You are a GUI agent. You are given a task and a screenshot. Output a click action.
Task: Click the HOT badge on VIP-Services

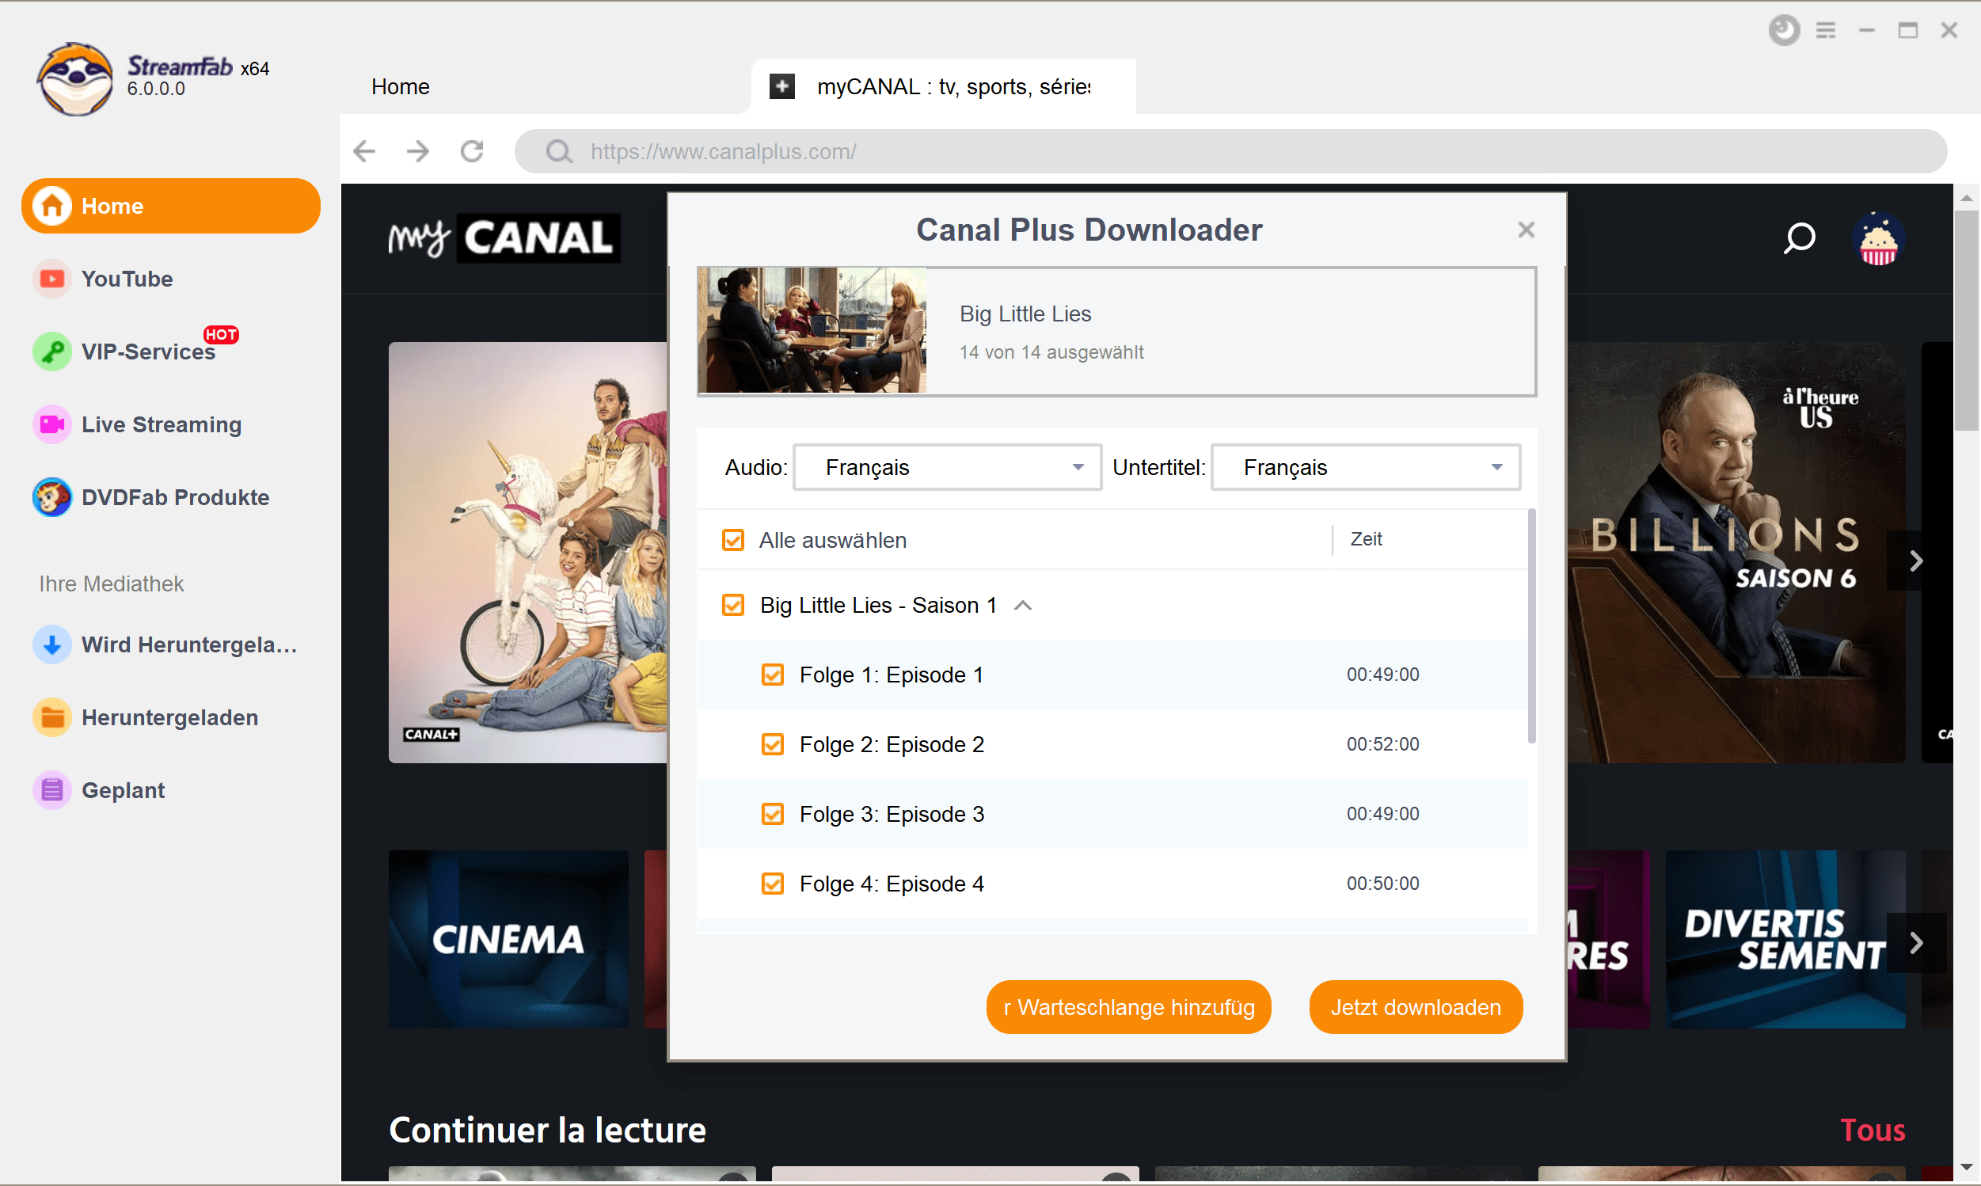point(221,335)
